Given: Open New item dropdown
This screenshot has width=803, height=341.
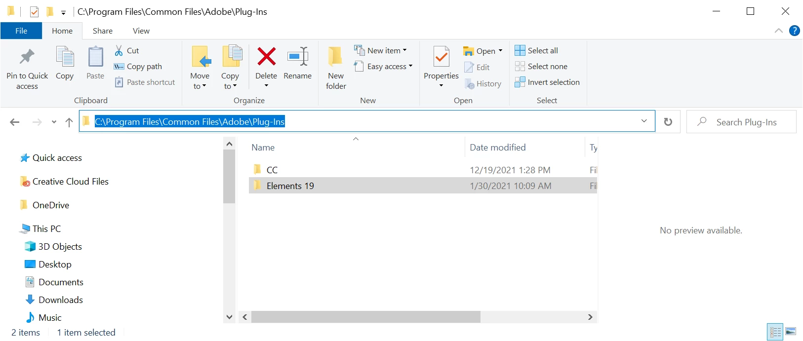Looking at the screenshot, I should [380, 50].
